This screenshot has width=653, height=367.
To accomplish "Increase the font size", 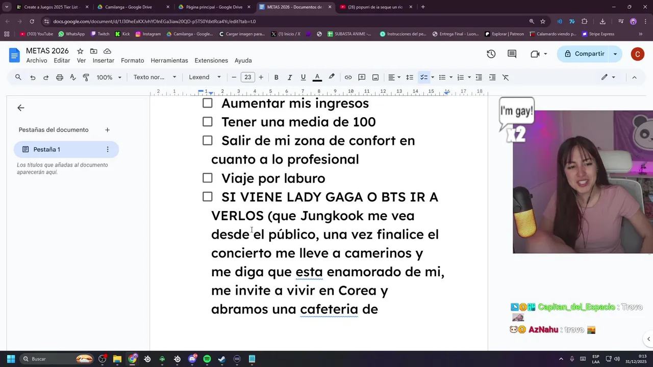I will pos(261,77).
